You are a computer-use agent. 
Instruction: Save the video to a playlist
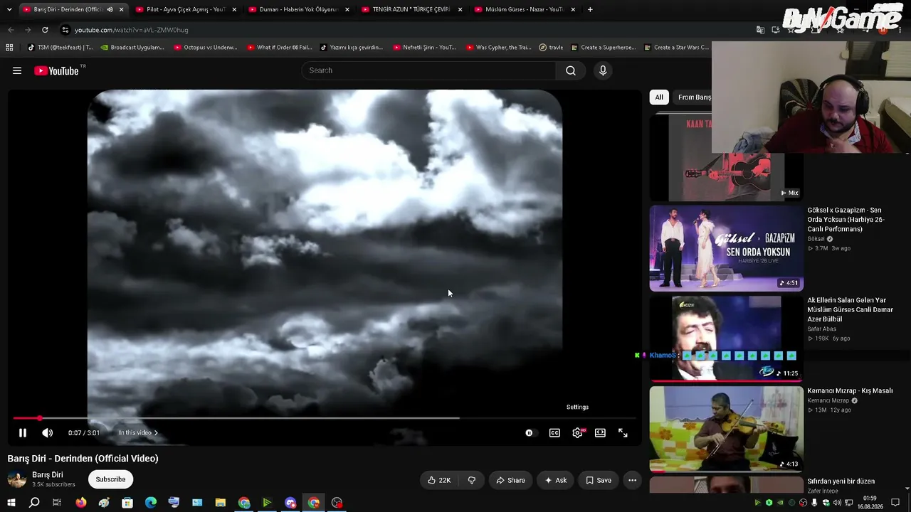tap(598, 481)
